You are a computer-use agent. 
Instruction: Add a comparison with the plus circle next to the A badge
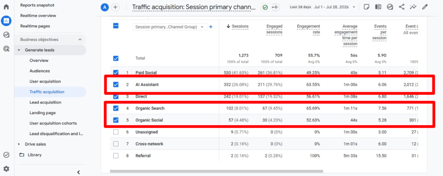coord(115,7)
